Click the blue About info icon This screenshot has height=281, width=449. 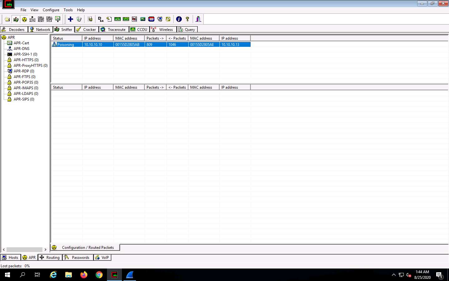point(179,19)
